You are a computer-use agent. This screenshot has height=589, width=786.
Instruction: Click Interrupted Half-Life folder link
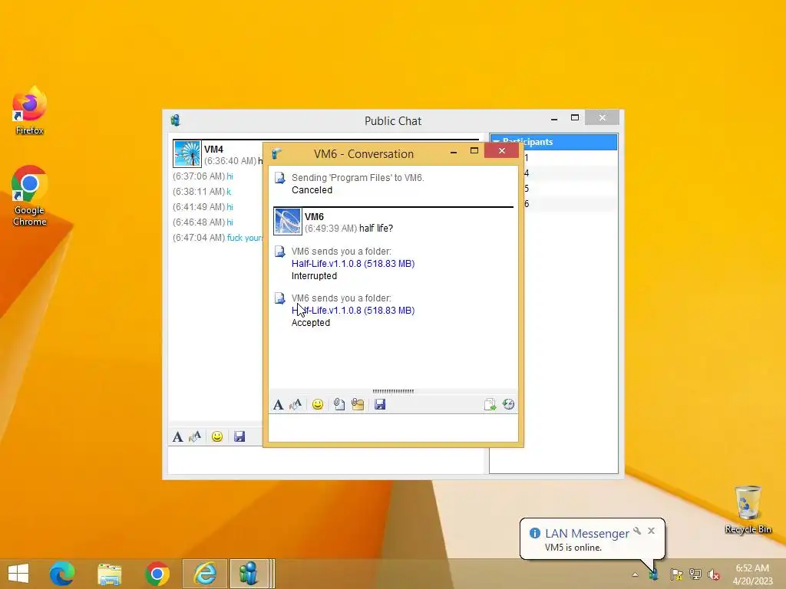pos(353,264)
